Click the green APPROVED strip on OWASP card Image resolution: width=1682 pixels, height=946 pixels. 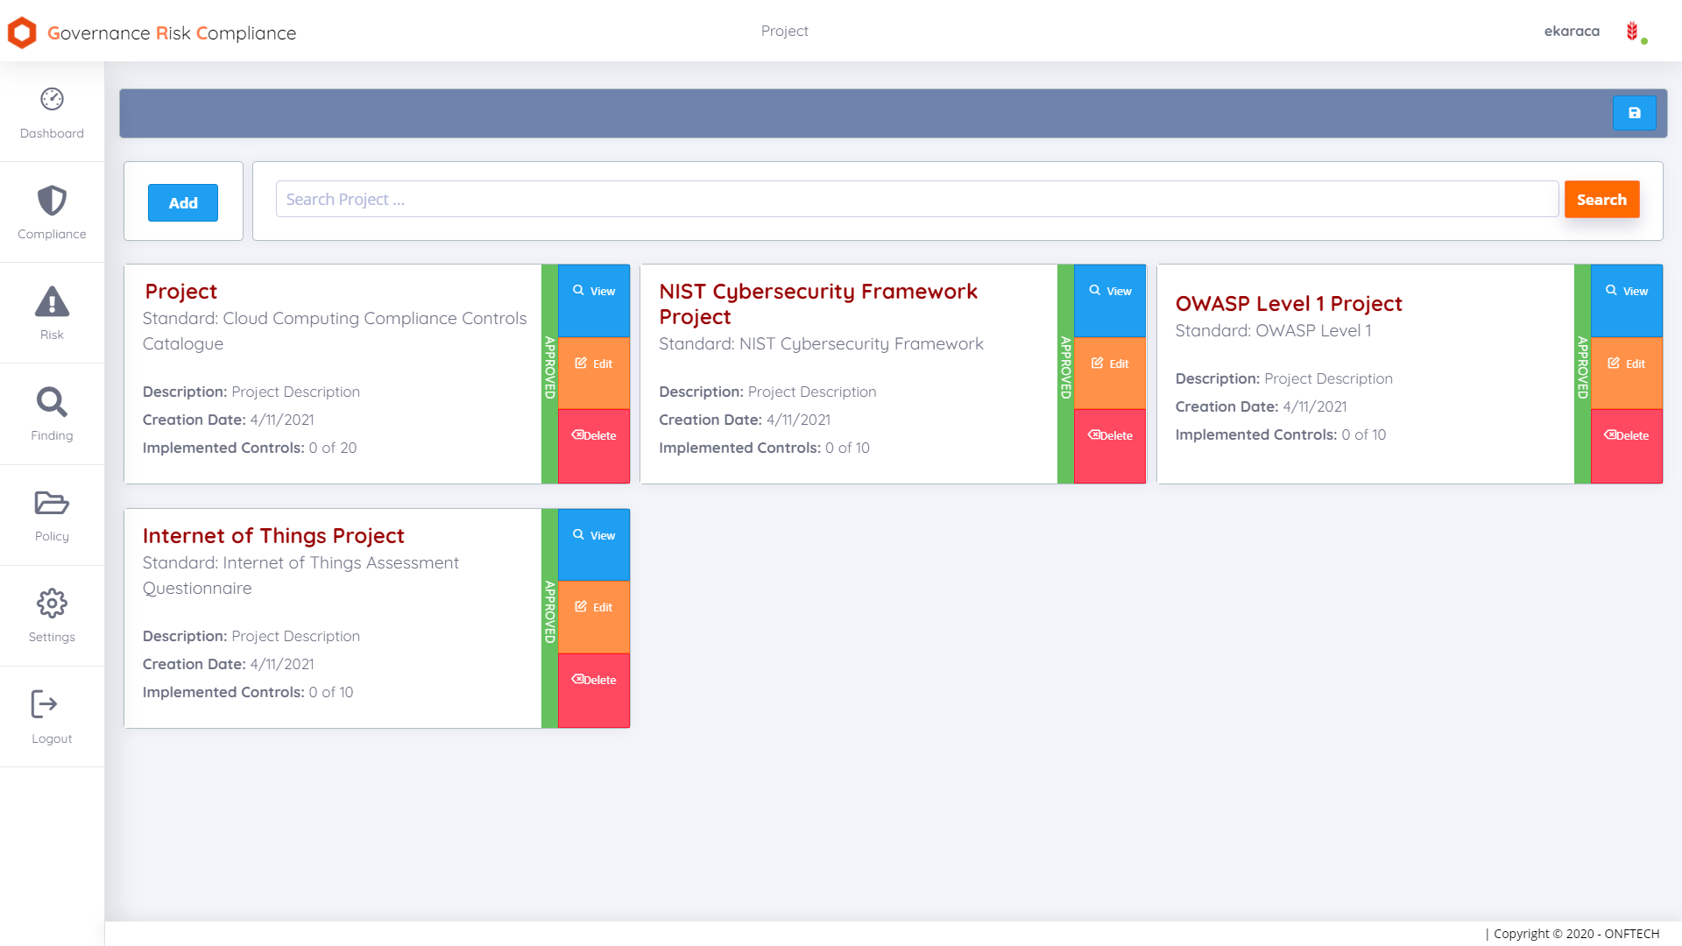coord(1582,374)
